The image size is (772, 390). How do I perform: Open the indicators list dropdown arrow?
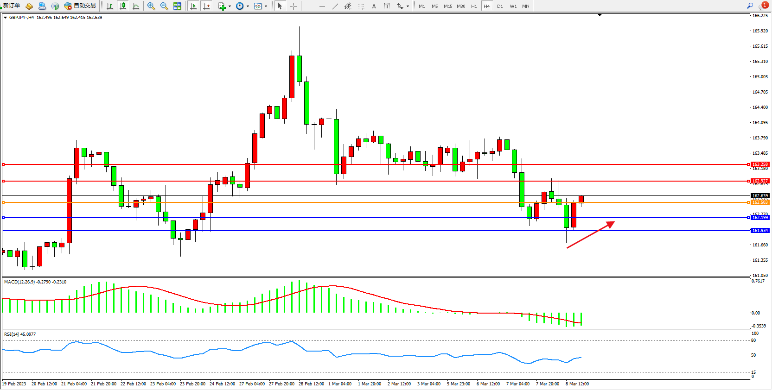(x=230, y=6)
